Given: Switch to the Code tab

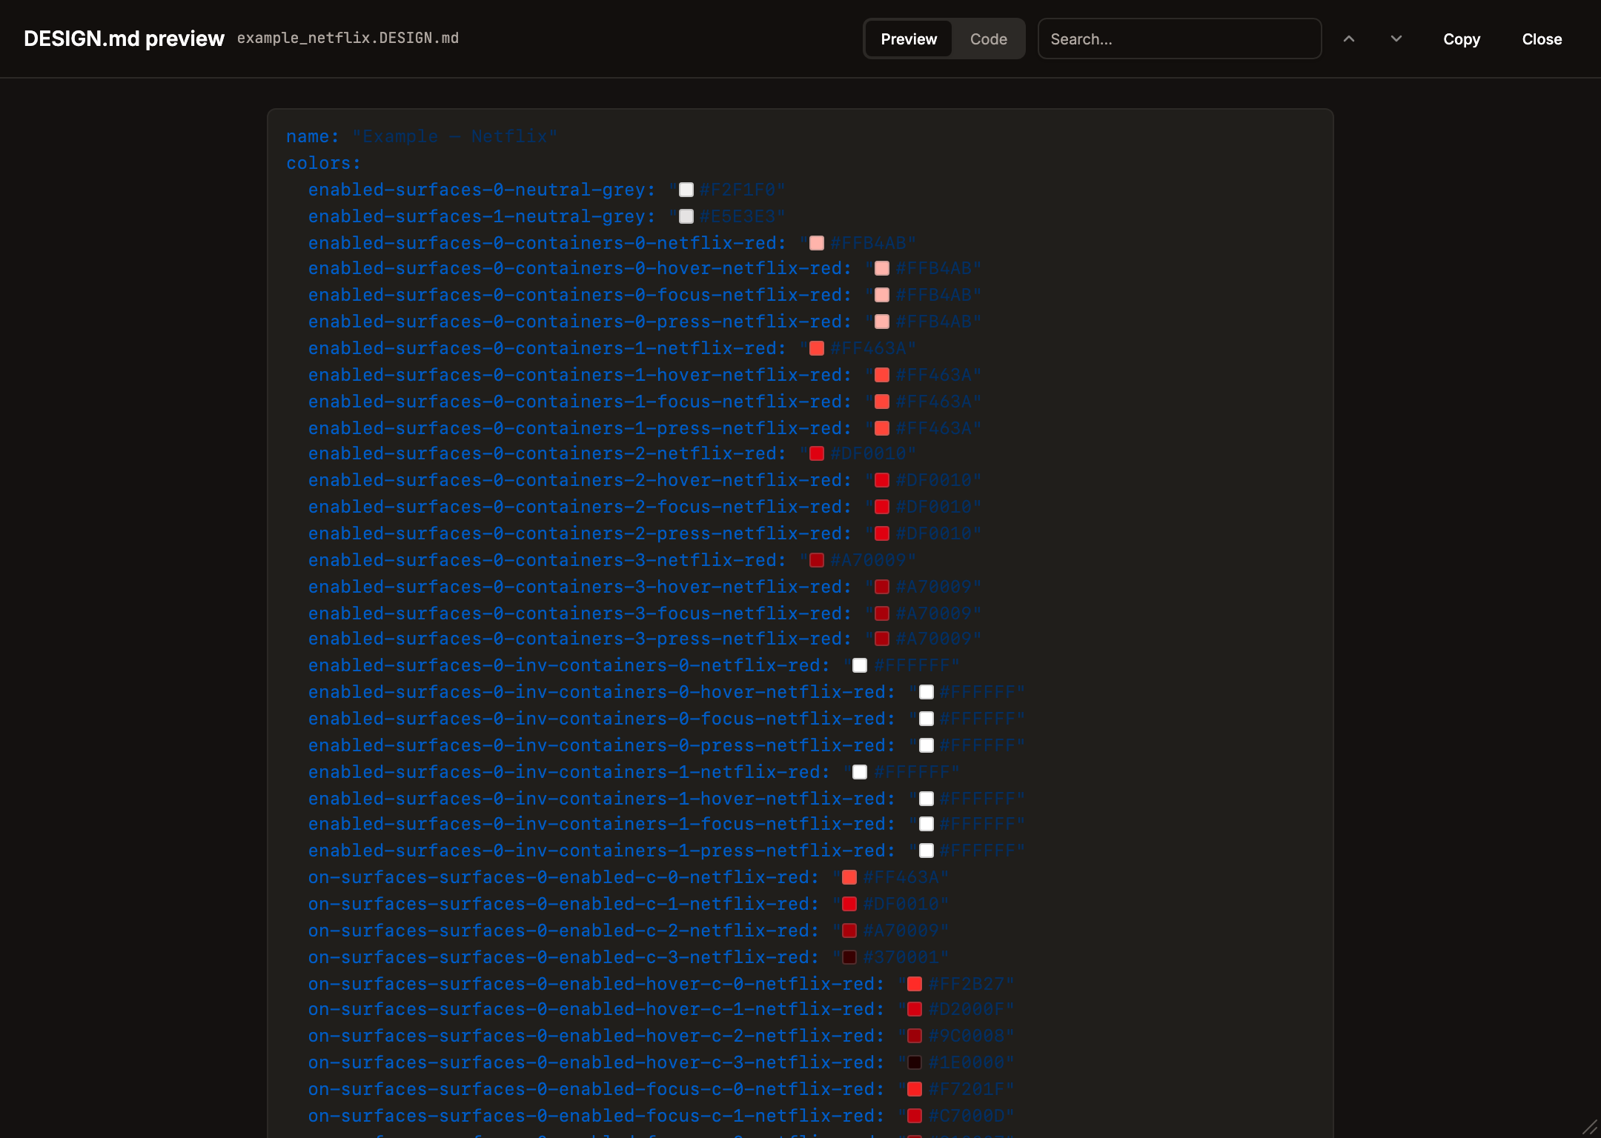Looking at the screenshot, I should [x=988, y=39].
